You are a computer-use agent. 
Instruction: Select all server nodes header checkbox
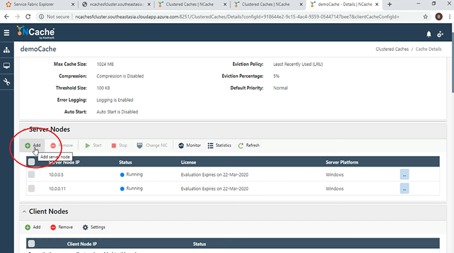[x=31, y=162]
